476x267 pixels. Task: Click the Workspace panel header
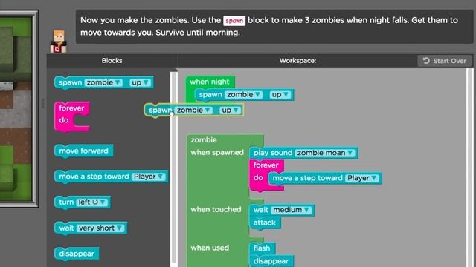pyautogui.click(x=297, y=61)
